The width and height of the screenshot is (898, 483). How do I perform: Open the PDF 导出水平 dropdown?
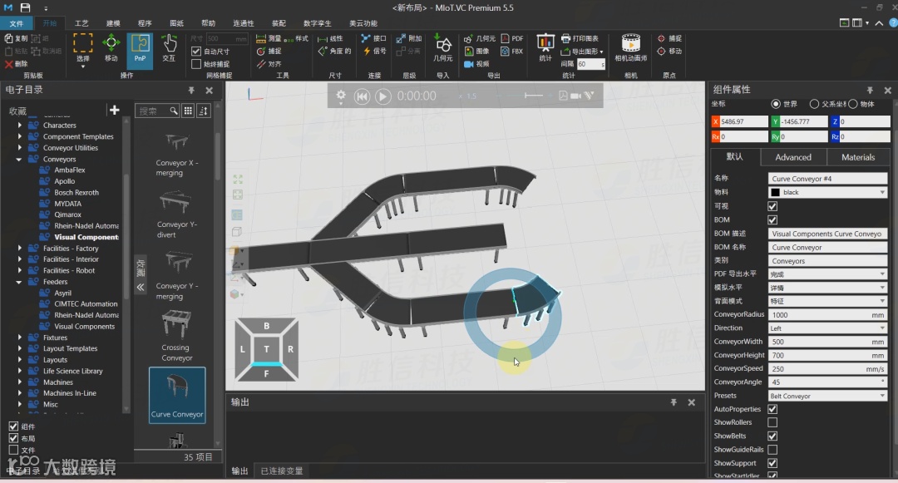(x=827, y=274)
